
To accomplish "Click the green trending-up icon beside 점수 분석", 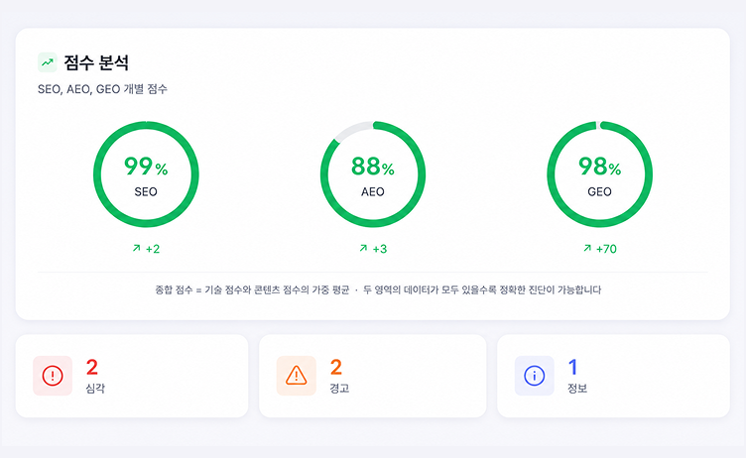I will point(47,62).
